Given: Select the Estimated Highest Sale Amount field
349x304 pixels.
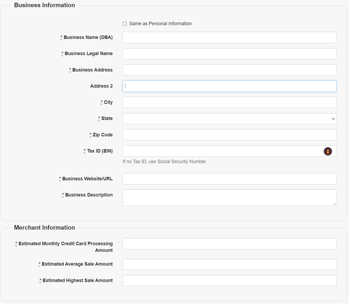Looking at the screenshot, I should tap(229, 280).
